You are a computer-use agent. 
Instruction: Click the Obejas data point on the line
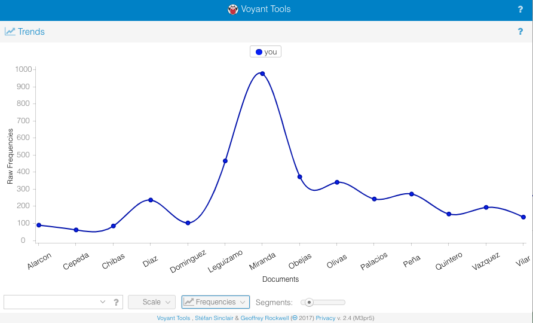[300, 177]
